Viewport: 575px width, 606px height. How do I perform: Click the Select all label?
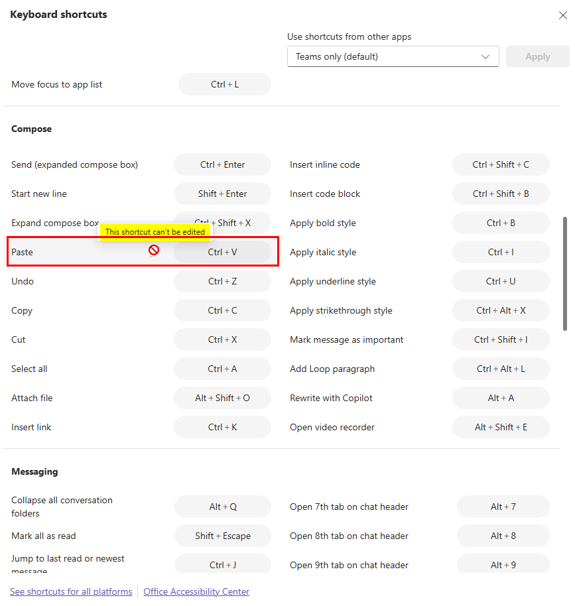tap(29, 369)
